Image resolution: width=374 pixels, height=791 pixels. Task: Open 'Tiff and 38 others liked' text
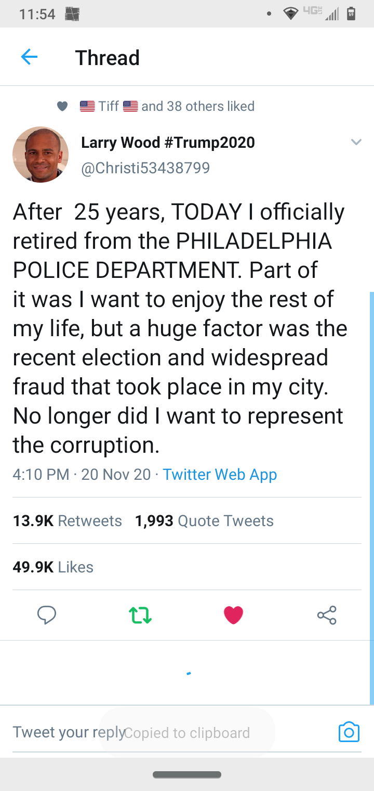point(177,106)
